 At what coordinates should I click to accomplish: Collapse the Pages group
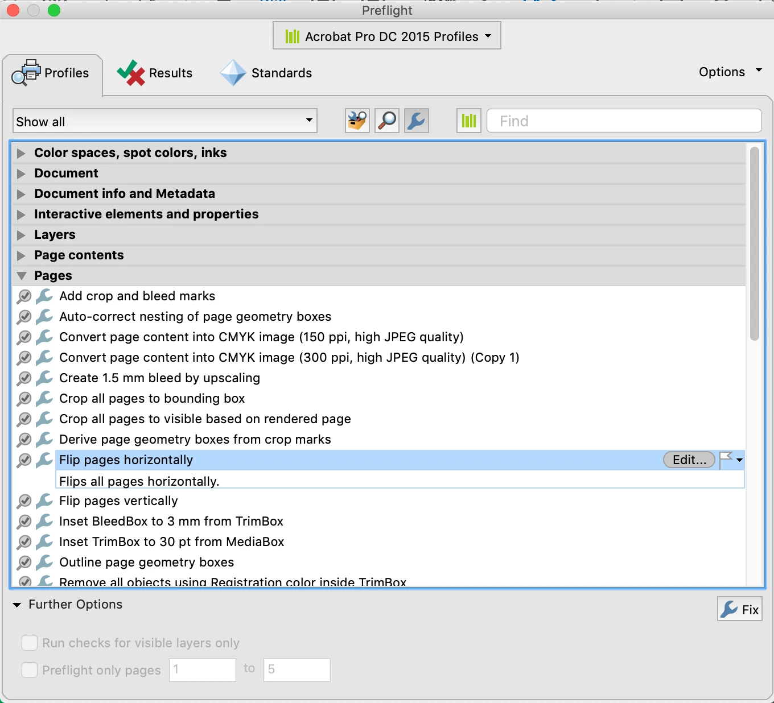click(x=22, y=276)
